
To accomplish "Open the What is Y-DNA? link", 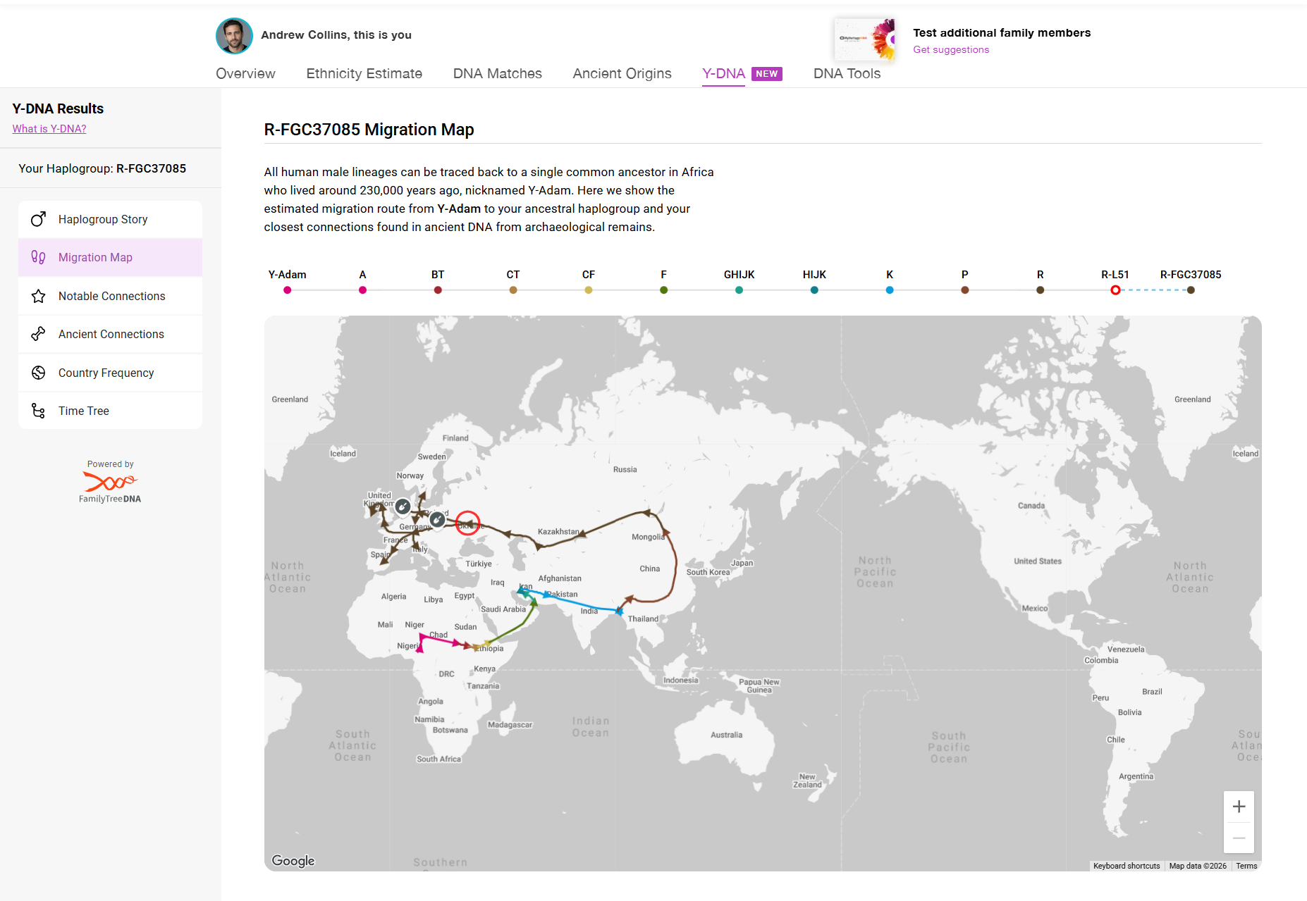I will coord(49,129).
